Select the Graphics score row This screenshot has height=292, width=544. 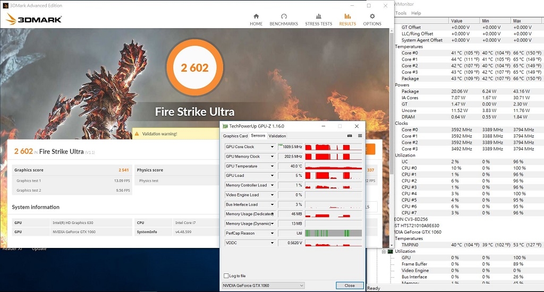[x=72, y=170]
